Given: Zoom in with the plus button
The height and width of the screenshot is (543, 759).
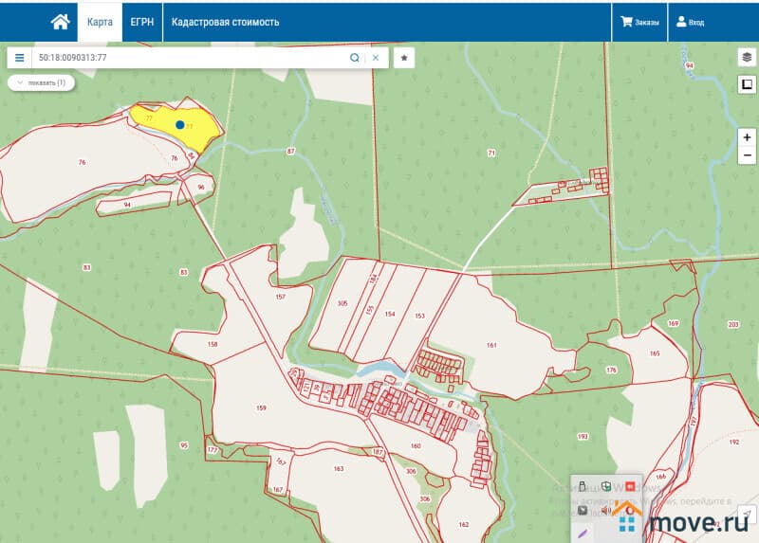Looking at the screenshot, I should click(x=748, y=137).
